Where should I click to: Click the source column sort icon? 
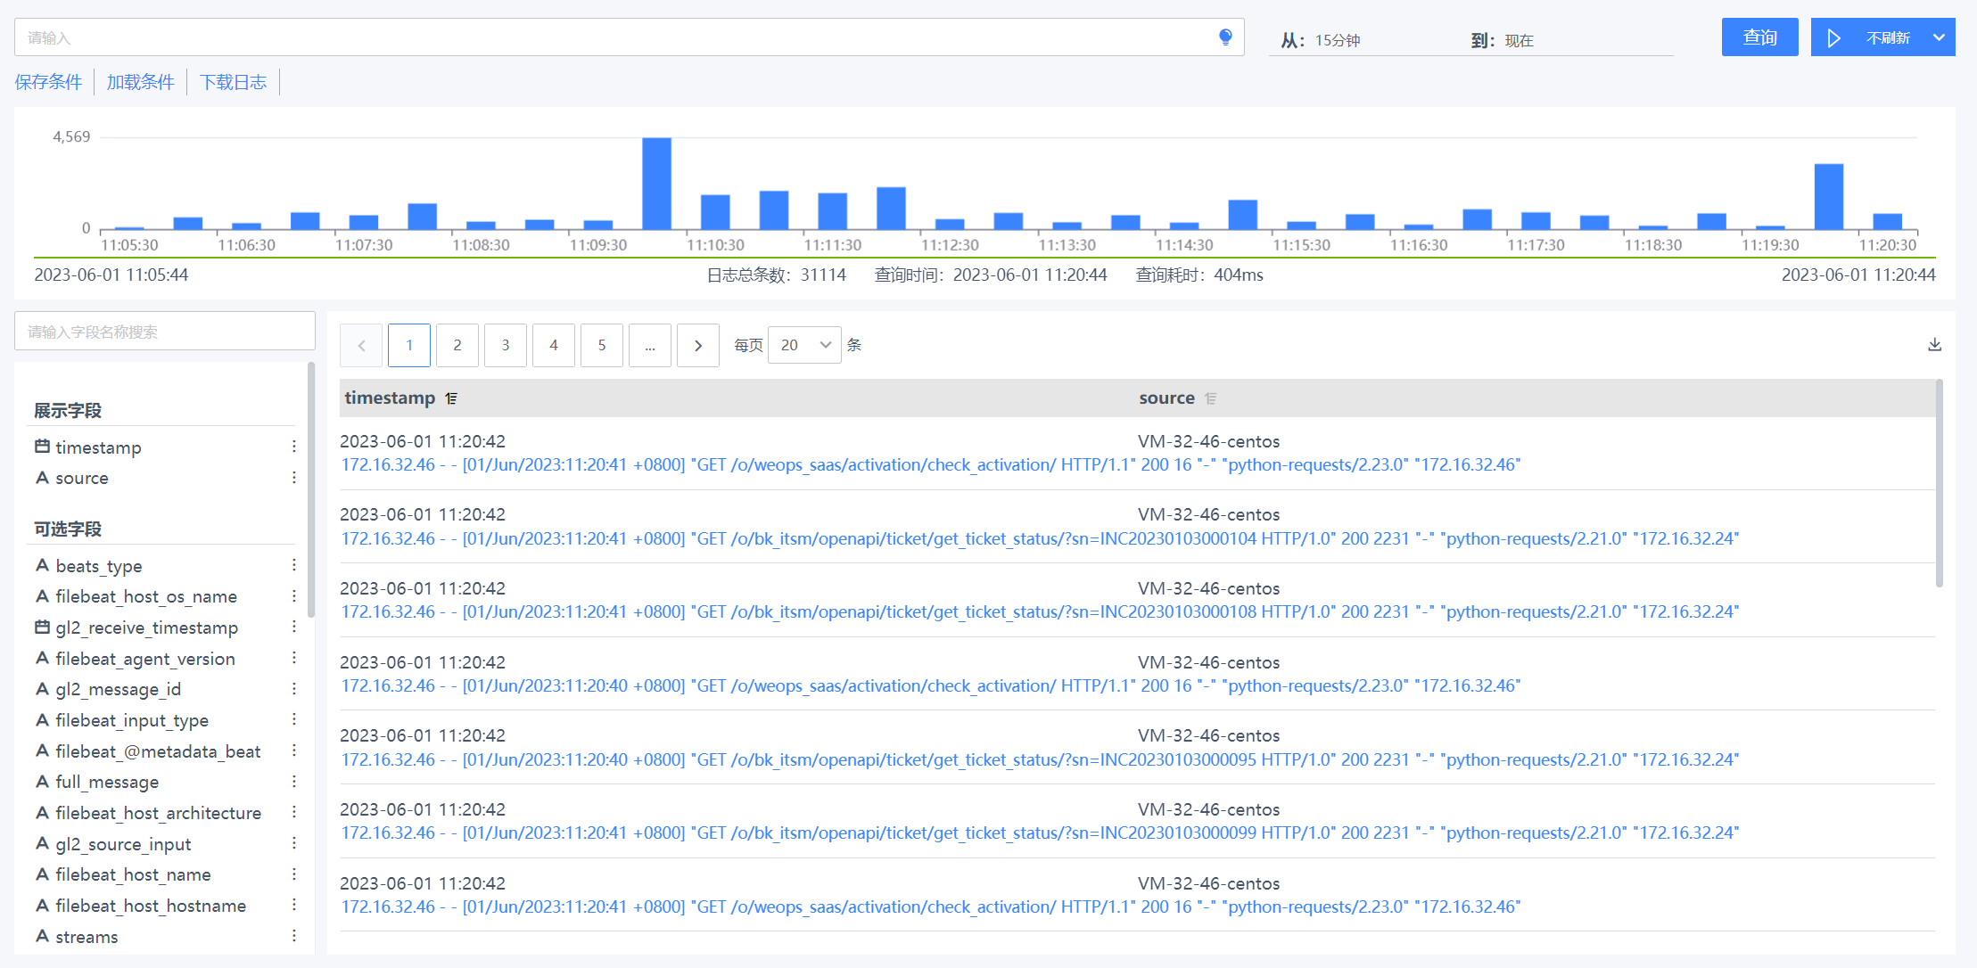1210,398
